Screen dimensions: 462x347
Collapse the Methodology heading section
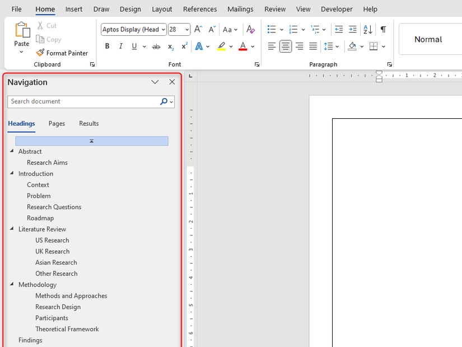click(x=11, y=284)
